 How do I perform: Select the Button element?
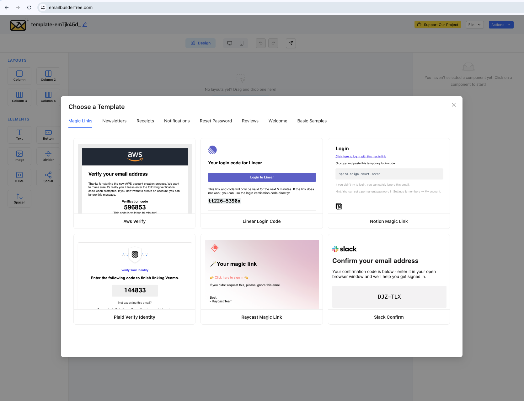click(x=48, y=135)
